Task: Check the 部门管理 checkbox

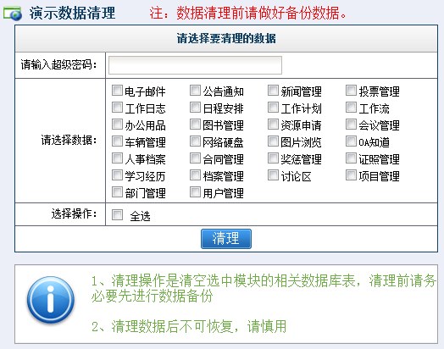Action: click(117, 192)
